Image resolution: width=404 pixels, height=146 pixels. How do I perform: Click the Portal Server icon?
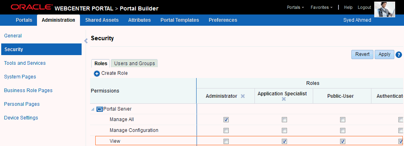click(99, 109)
